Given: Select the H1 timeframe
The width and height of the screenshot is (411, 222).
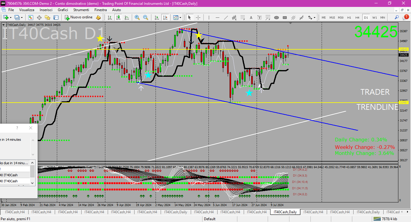Looking at the screenshot, I should [349, 17].
